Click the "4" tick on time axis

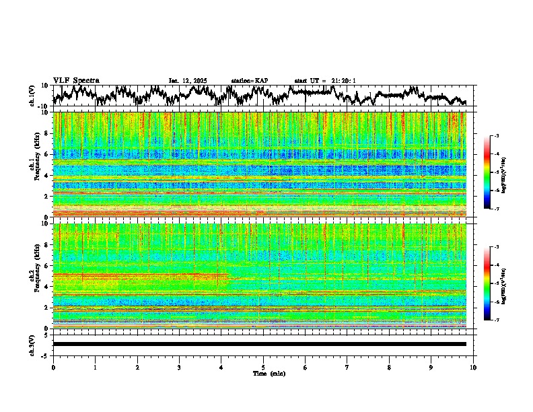coord(221,368)
